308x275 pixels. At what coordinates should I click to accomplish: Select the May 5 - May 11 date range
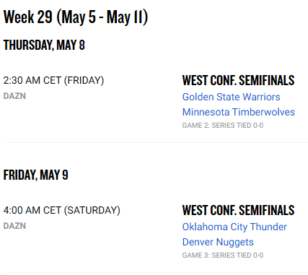point(102,17)
